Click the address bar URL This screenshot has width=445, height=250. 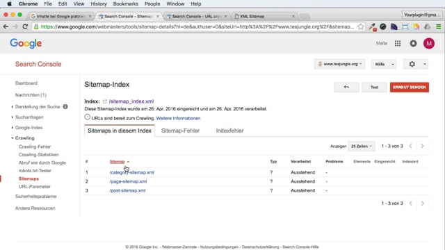[x=197, y=26]
